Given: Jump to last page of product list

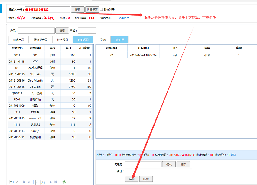Looking at the screenshot, I should (56, 182).
